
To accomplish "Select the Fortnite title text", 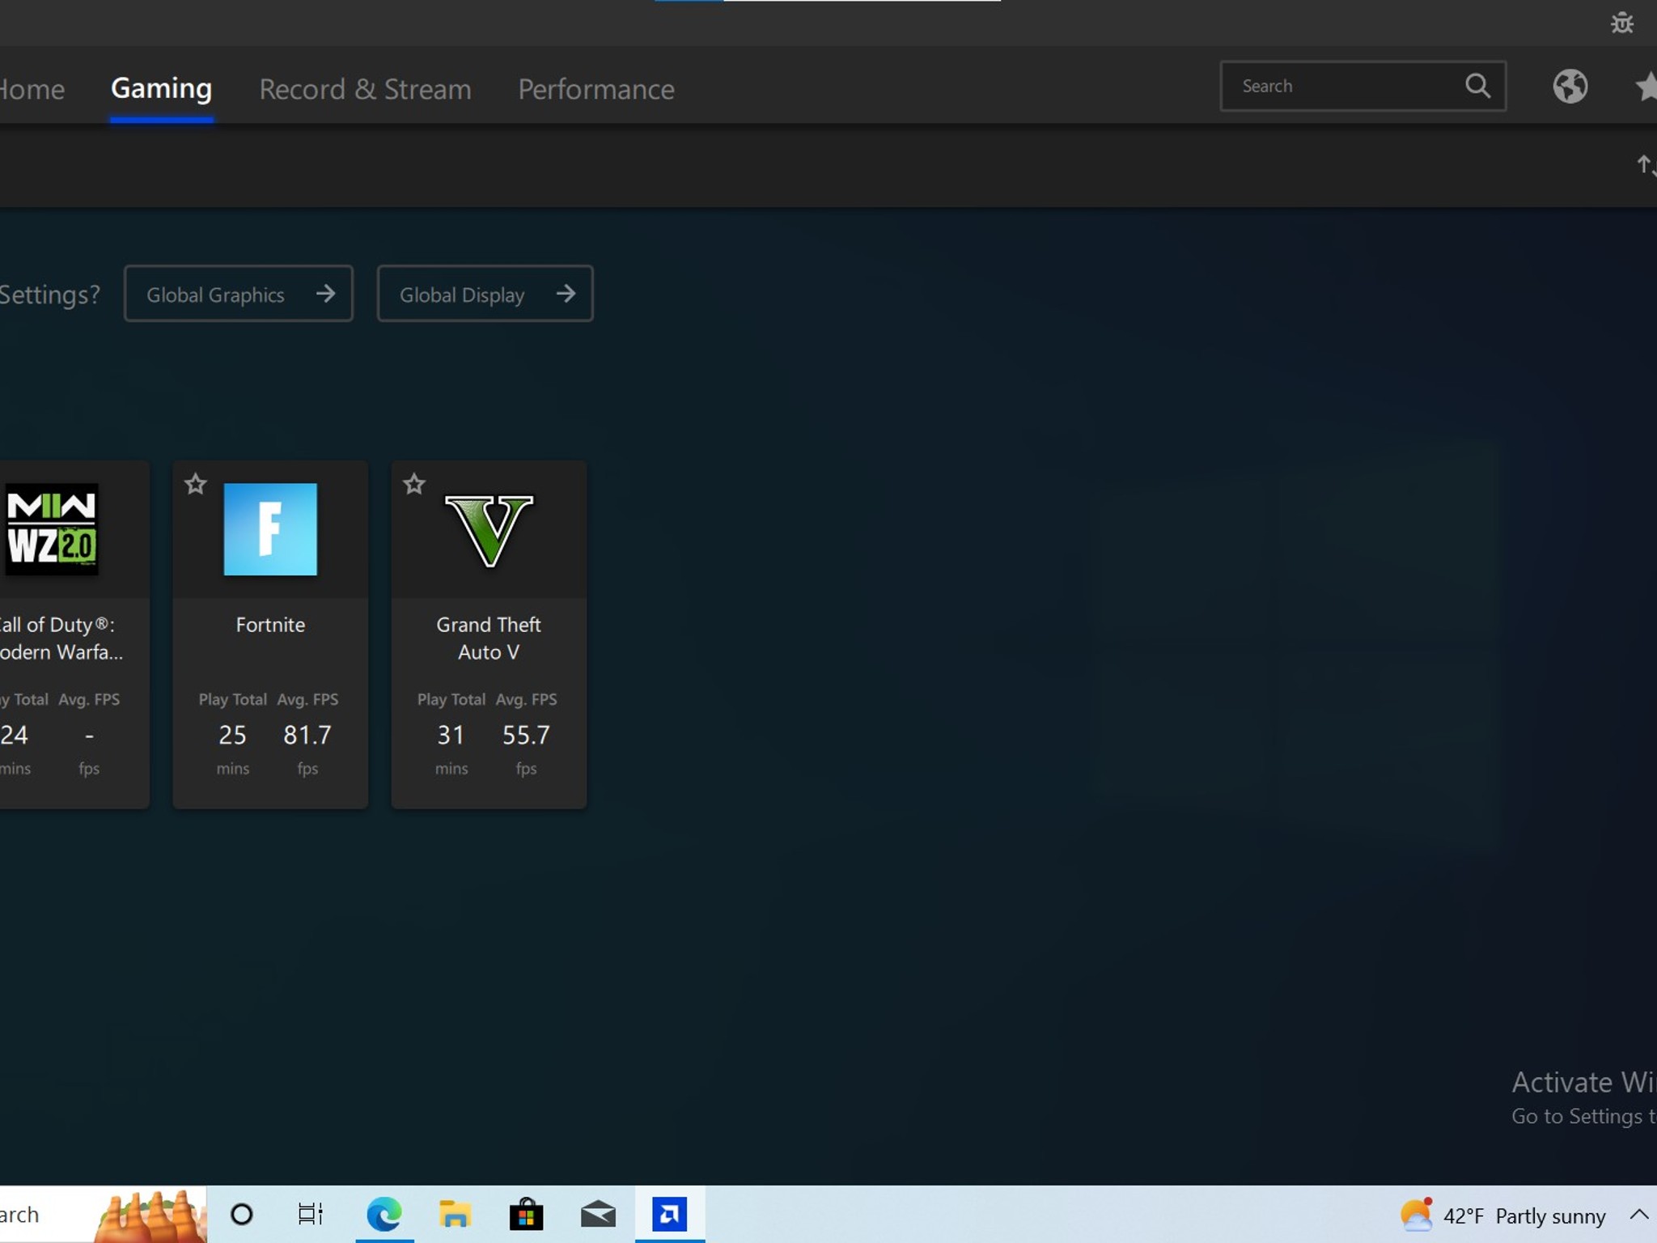I will click(x=270, y=625).
